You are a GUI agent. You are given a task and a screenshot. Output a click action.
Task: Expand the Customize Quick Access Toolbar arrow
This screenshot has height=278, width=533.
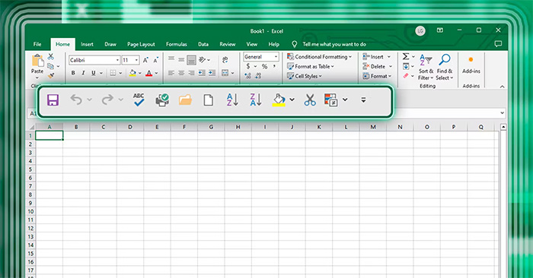(x=363, y=100)
